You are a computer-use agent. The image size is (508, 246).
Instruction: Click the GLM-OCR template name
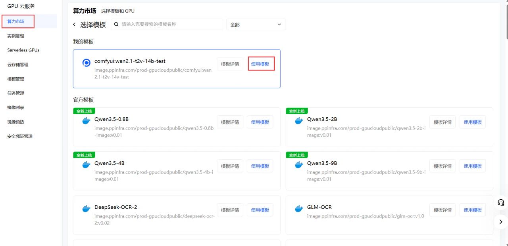point(319,207)
